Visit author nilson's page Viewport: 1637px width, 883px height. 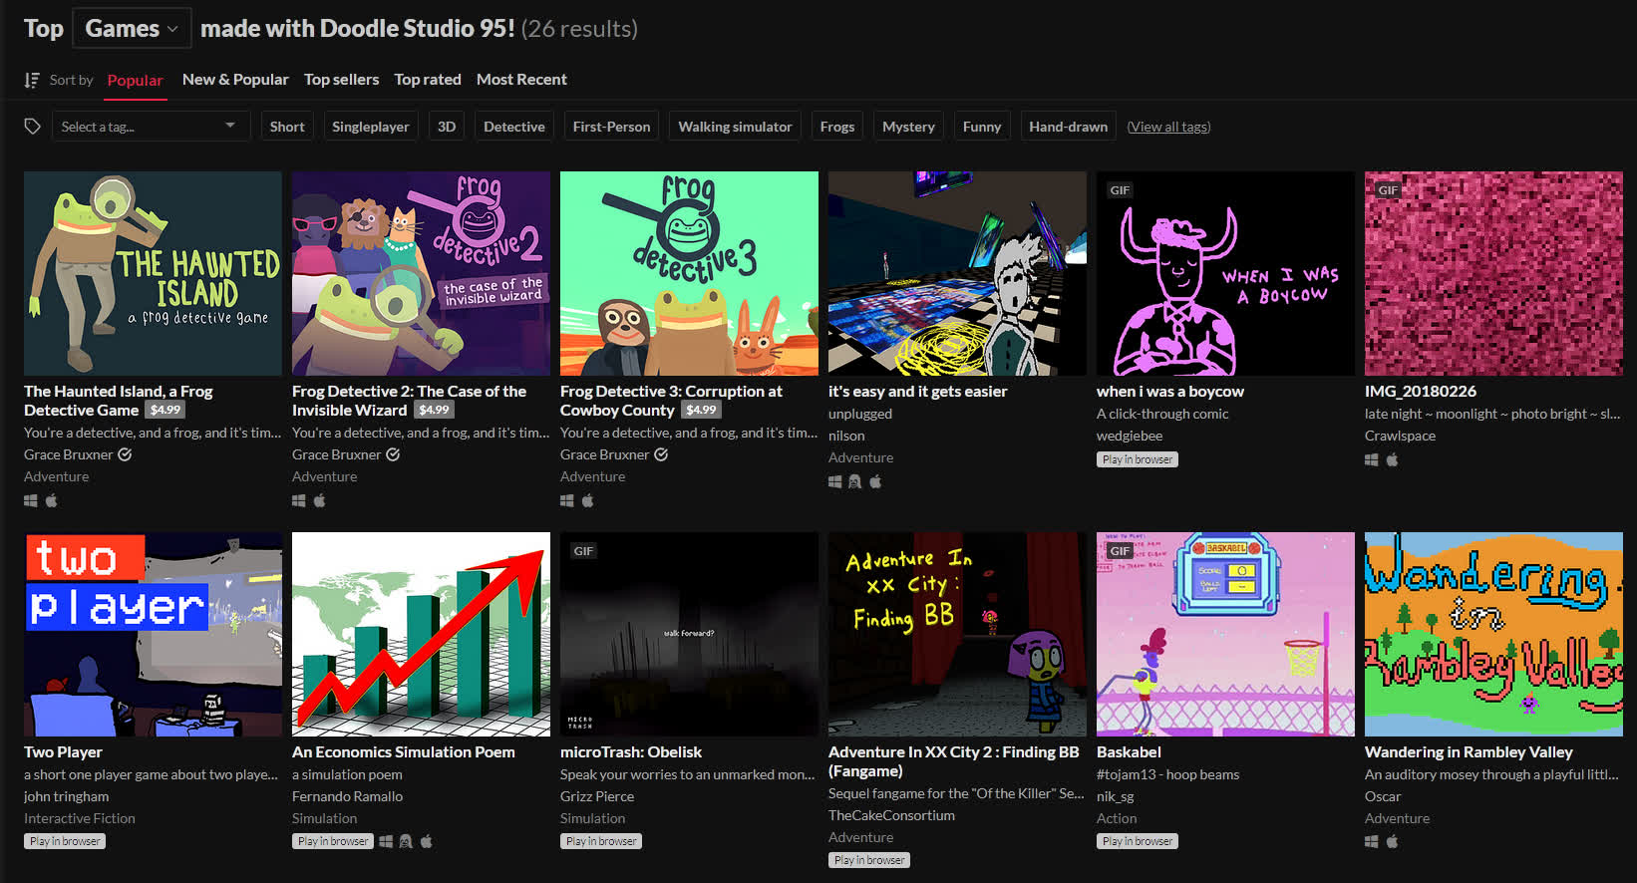(846, 436)
